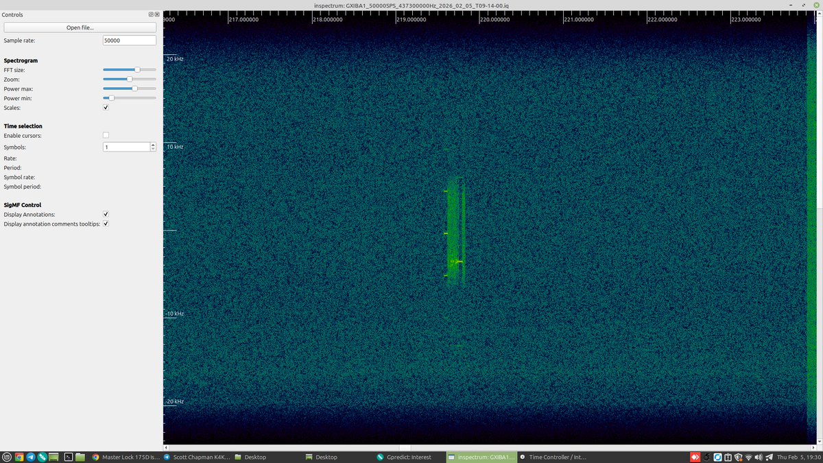Open the volume control tray icon
This screenshot has width=823, height=463.
[759, 457]
